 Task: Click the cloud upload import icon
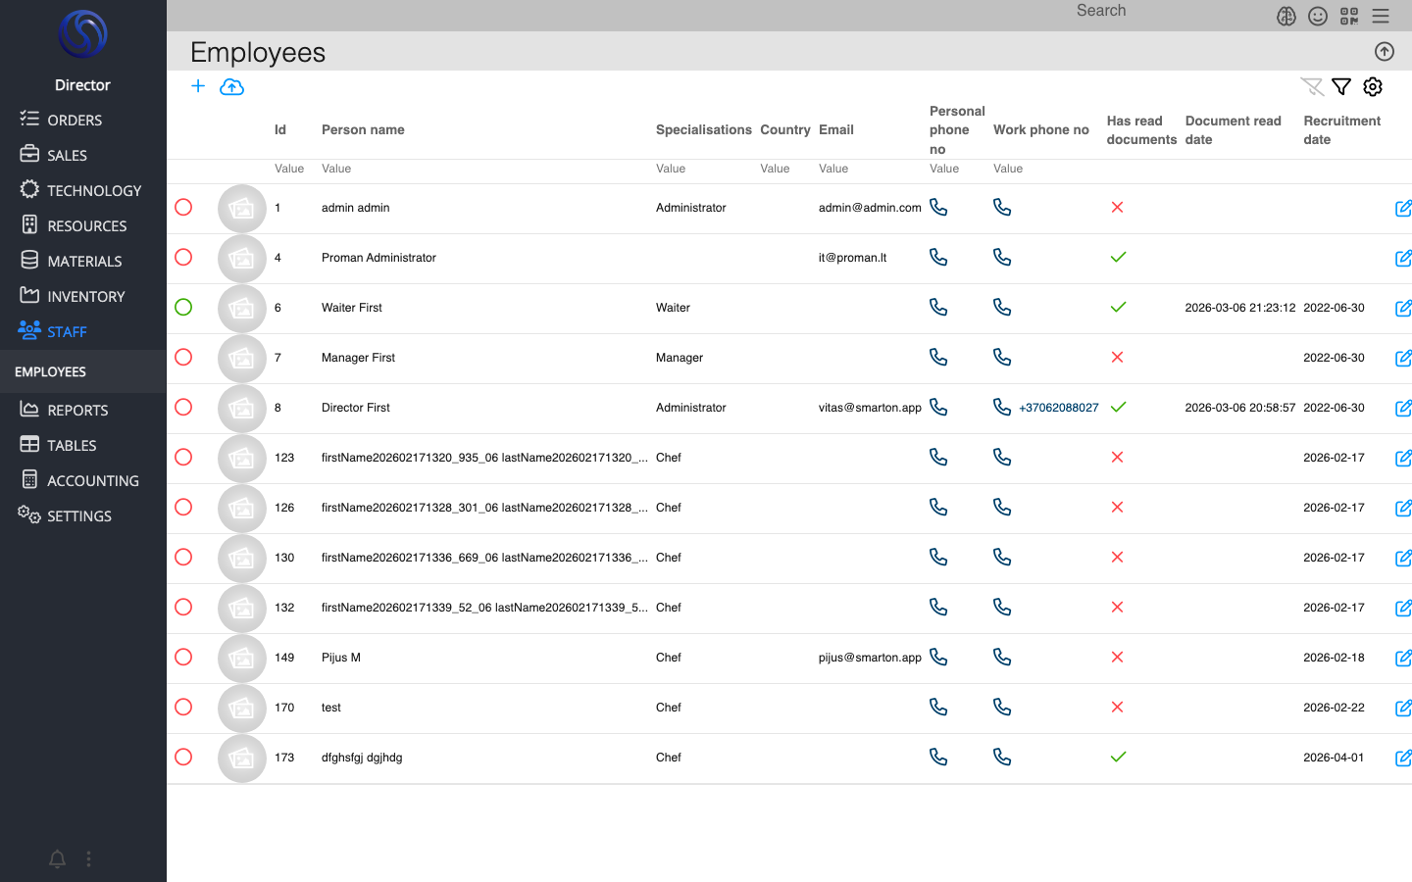[x=231, y=87]
